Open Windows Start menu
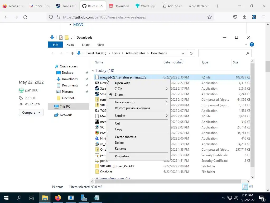This screenshot has width=270, height=203. point(6,198)
